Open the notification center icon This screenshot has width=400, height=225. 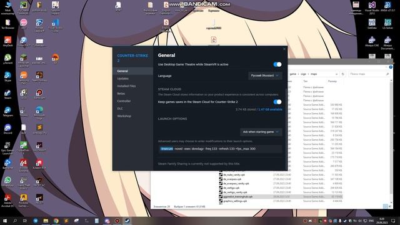[393, 221]
